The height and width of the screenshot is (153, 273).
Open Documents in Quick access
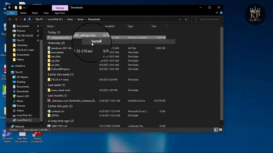23,26
